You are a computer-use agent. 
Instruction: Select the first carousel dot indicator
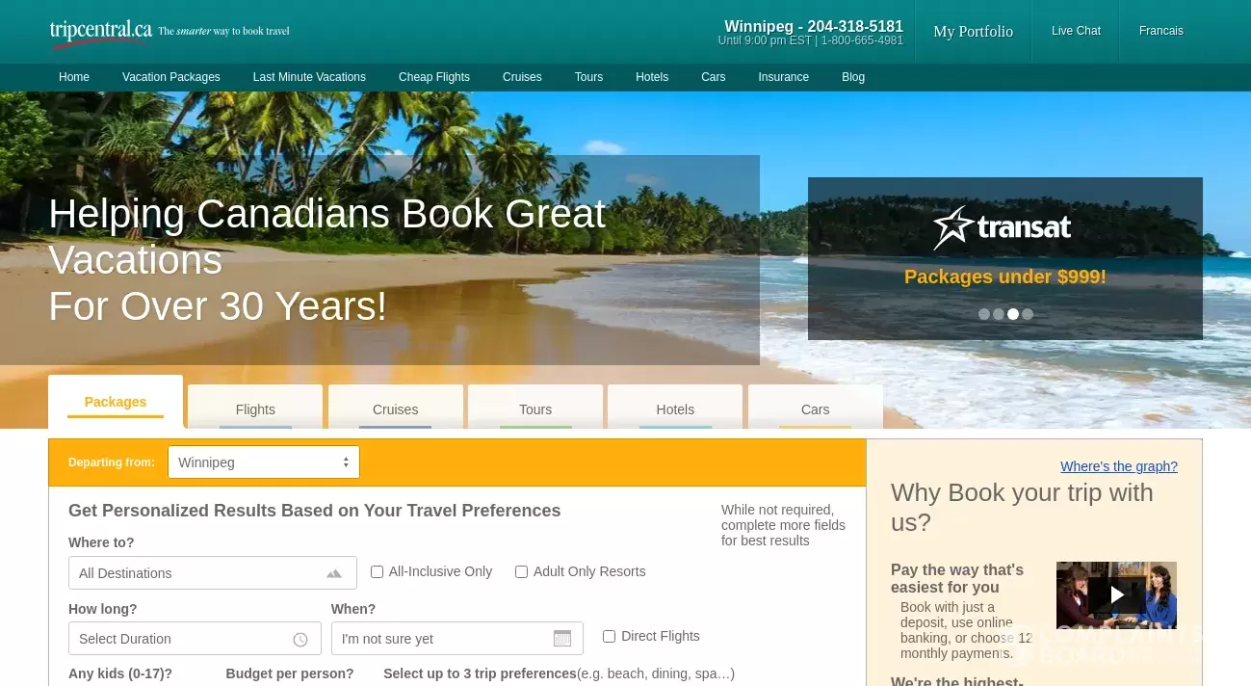[x=984, y=314]
